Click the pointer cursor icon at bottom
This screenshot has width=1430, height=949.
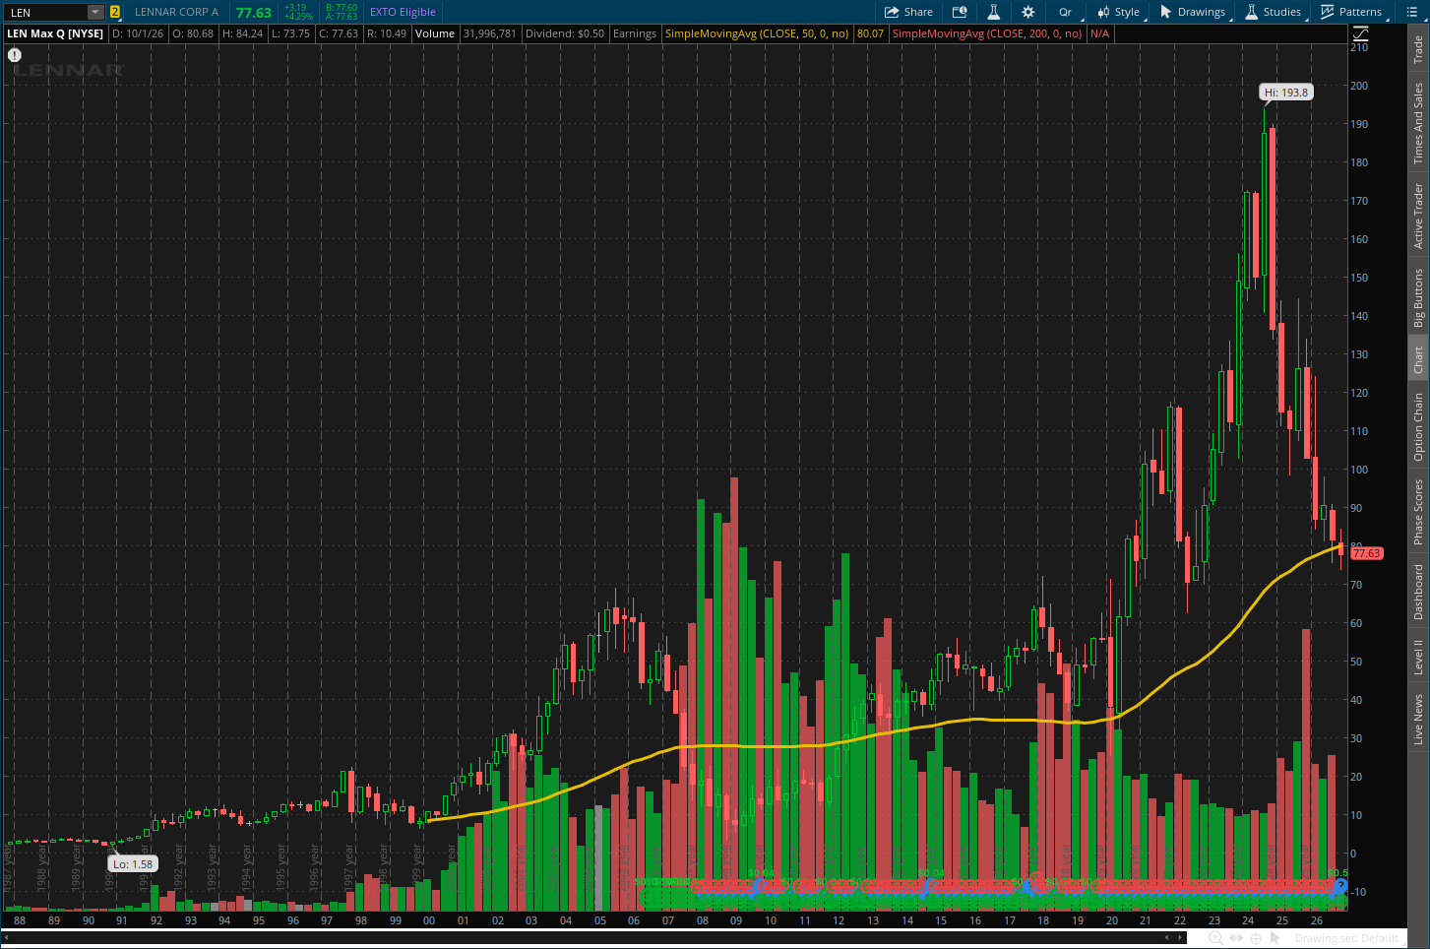1275,938
